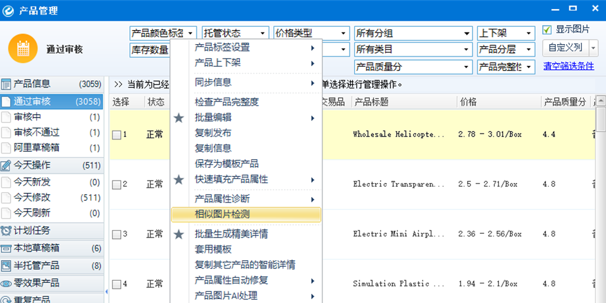Sort by the 价格 column header
Image resolution: width=606 pixels, height=303 pixels.
click(x=468, y=102)
